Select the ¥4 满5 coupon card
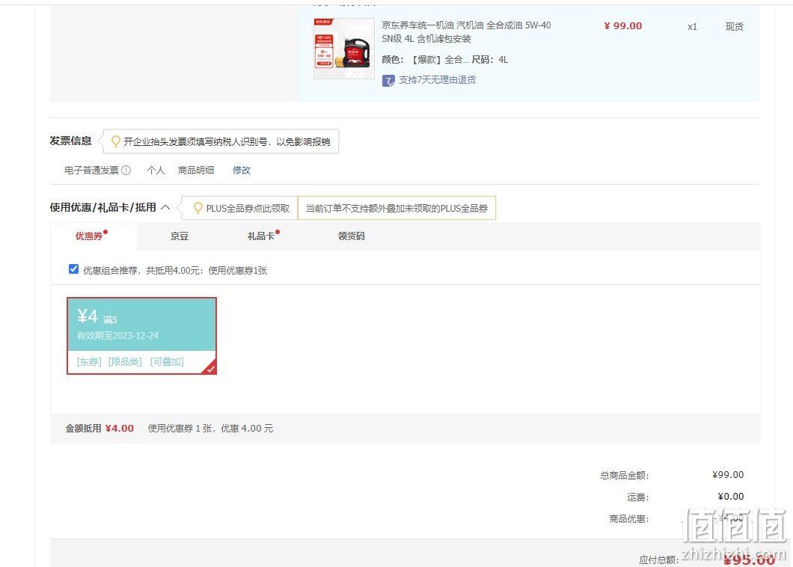Viewport: 793px width, 567px height. click(x=141, y=336)
